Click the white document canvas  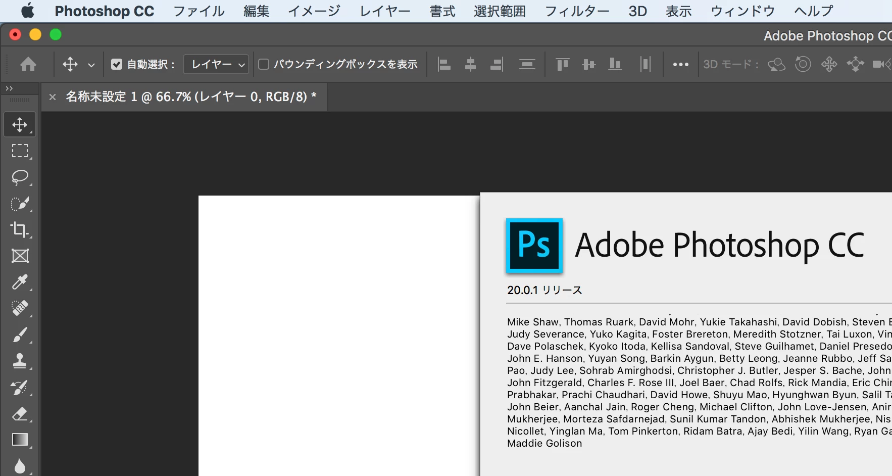(x=338, y=336)
